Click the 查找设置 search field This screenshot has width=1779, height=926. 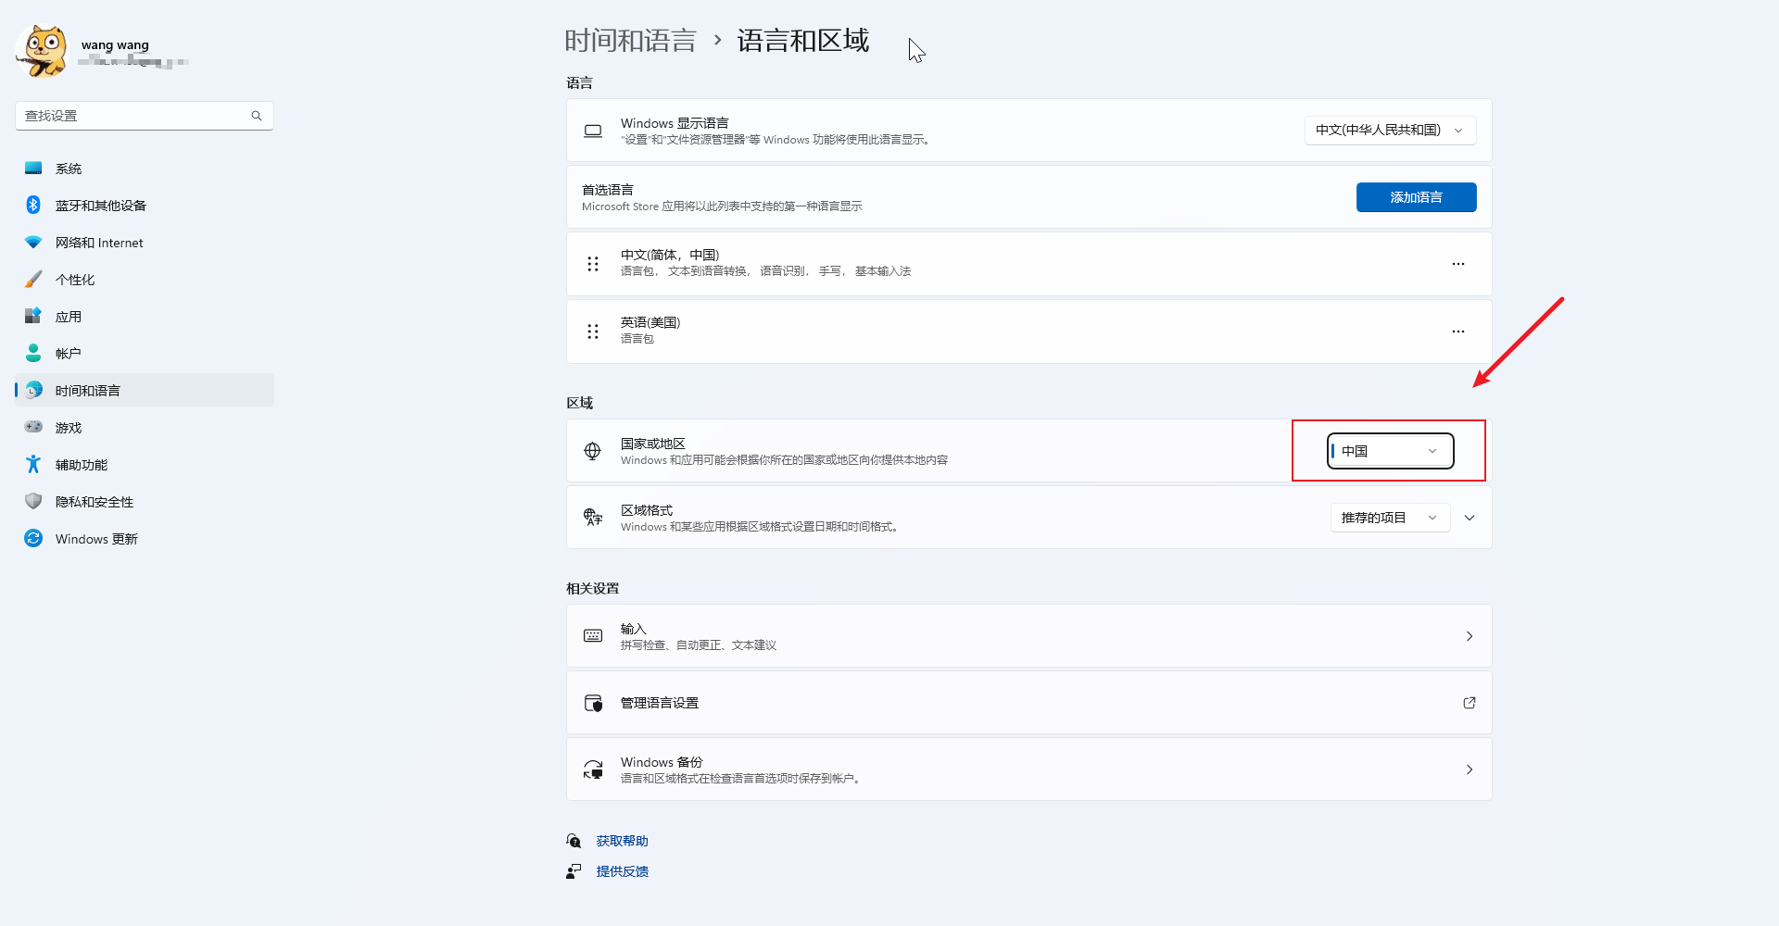point(134,116)
